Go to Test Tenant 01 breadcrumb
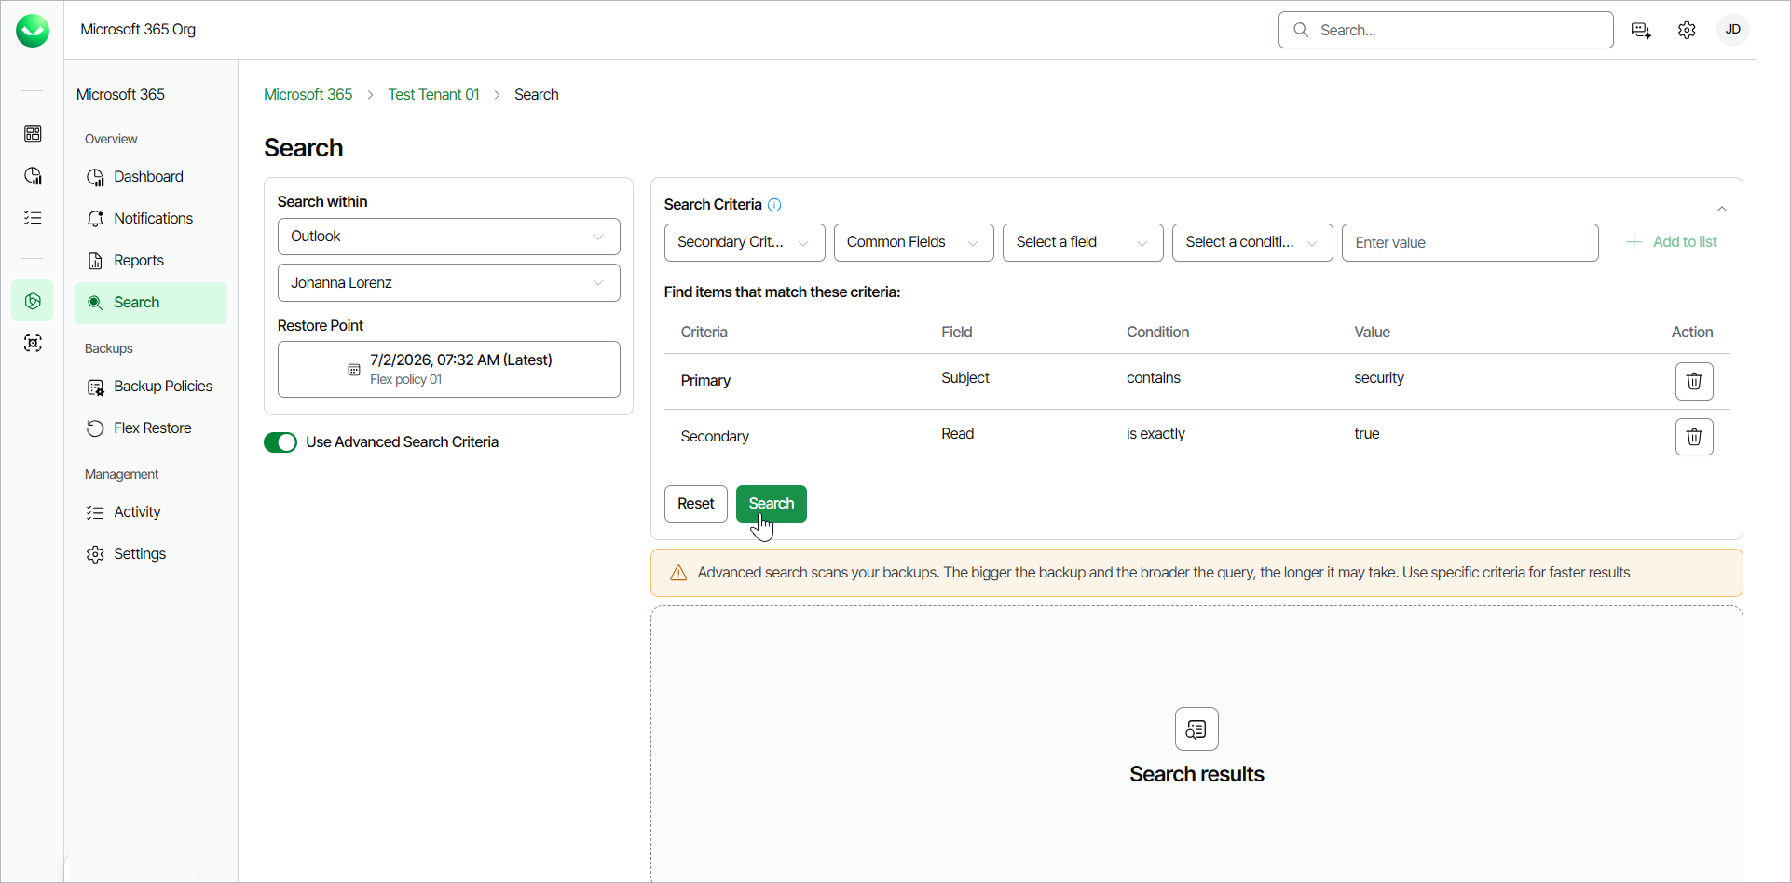 [x=433, y=95]
